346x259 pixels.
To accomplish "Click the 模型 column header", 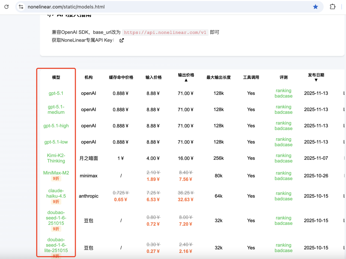I will (x=56, y=77).
